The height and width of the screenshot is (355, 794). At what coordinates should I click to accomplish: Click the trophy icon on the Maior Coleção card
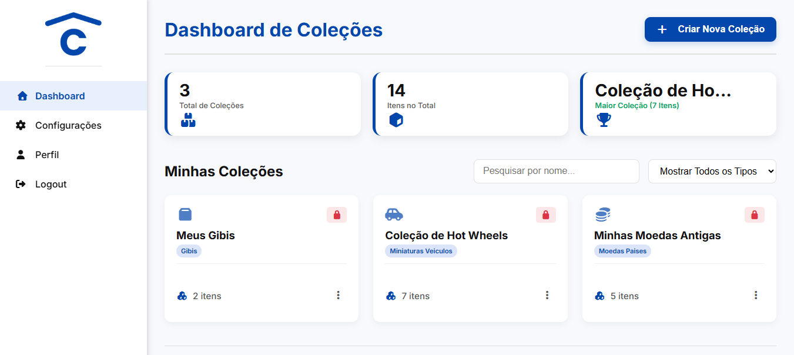tap(604, 120)
